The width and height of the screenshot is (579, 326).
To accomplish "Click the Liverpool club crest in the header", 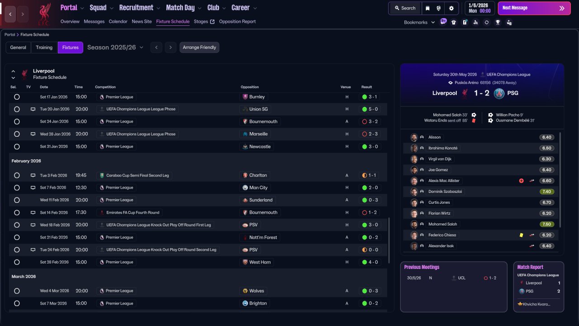I will tap(44, 14).
